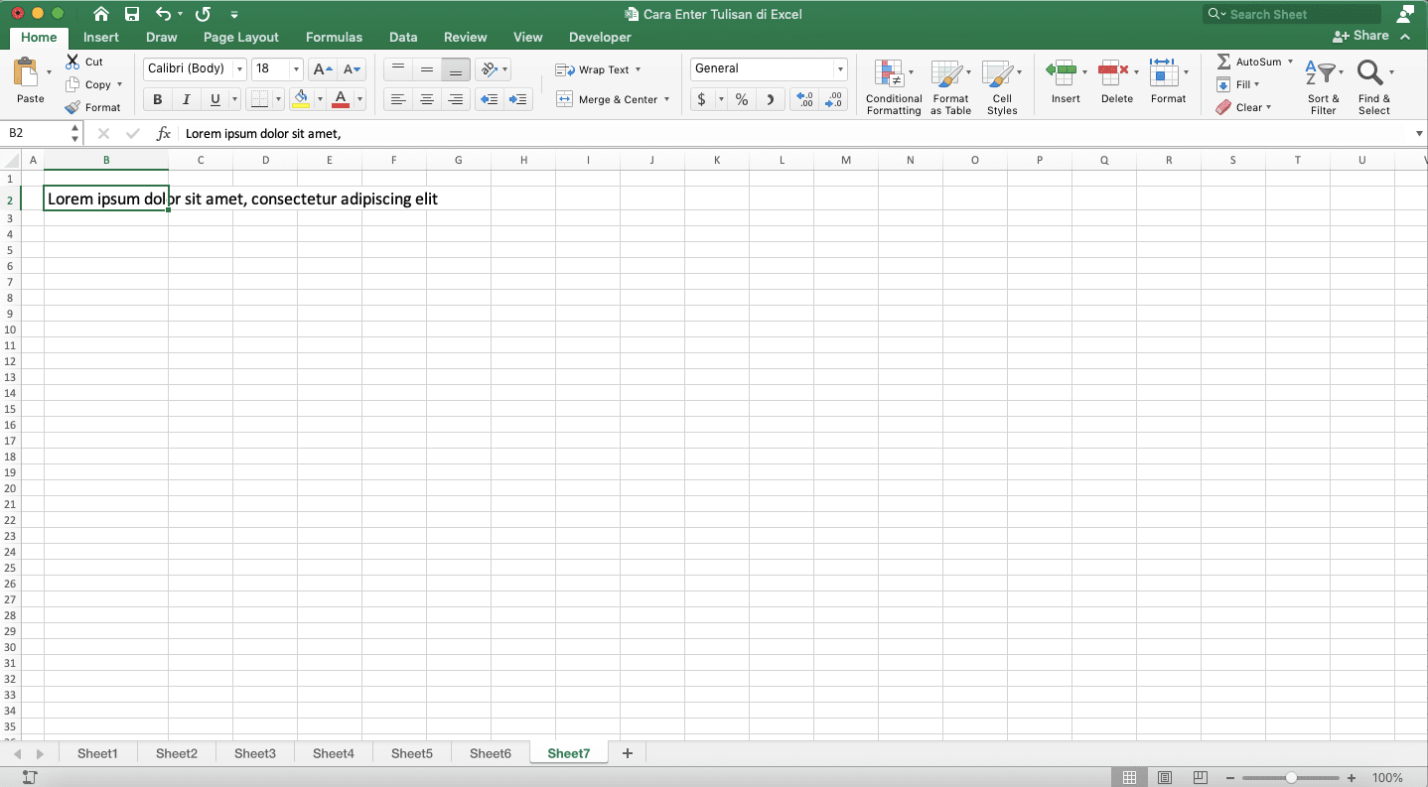
Task: Expand the AutoSum dropdown arrow
Action: point(1290,62)
